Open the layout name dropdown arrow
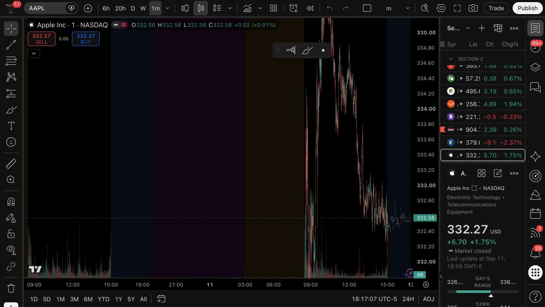545x307 pixels. tap(407, 8)
